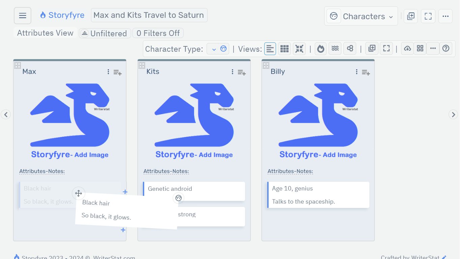Toggle the active list view button
Screen dimensions: 460x259
[x=270, y=48]
